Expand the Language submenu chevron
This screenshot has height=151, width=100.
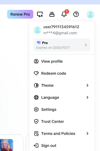(x=87, y=97)
